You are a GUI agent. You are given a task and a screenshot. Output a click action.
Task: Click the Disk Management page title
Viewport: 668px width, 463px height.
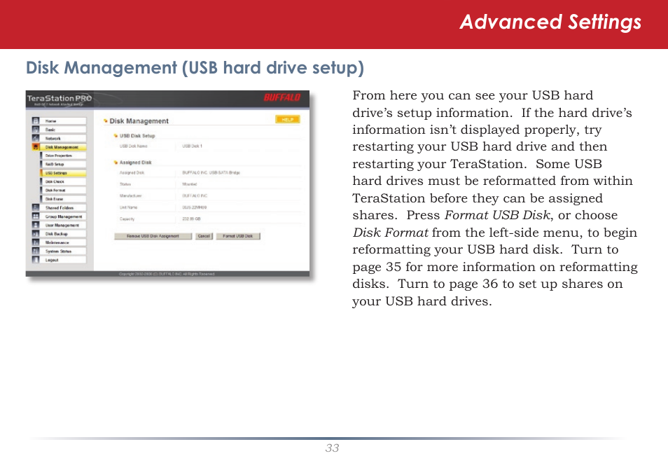tap(139, 121)
